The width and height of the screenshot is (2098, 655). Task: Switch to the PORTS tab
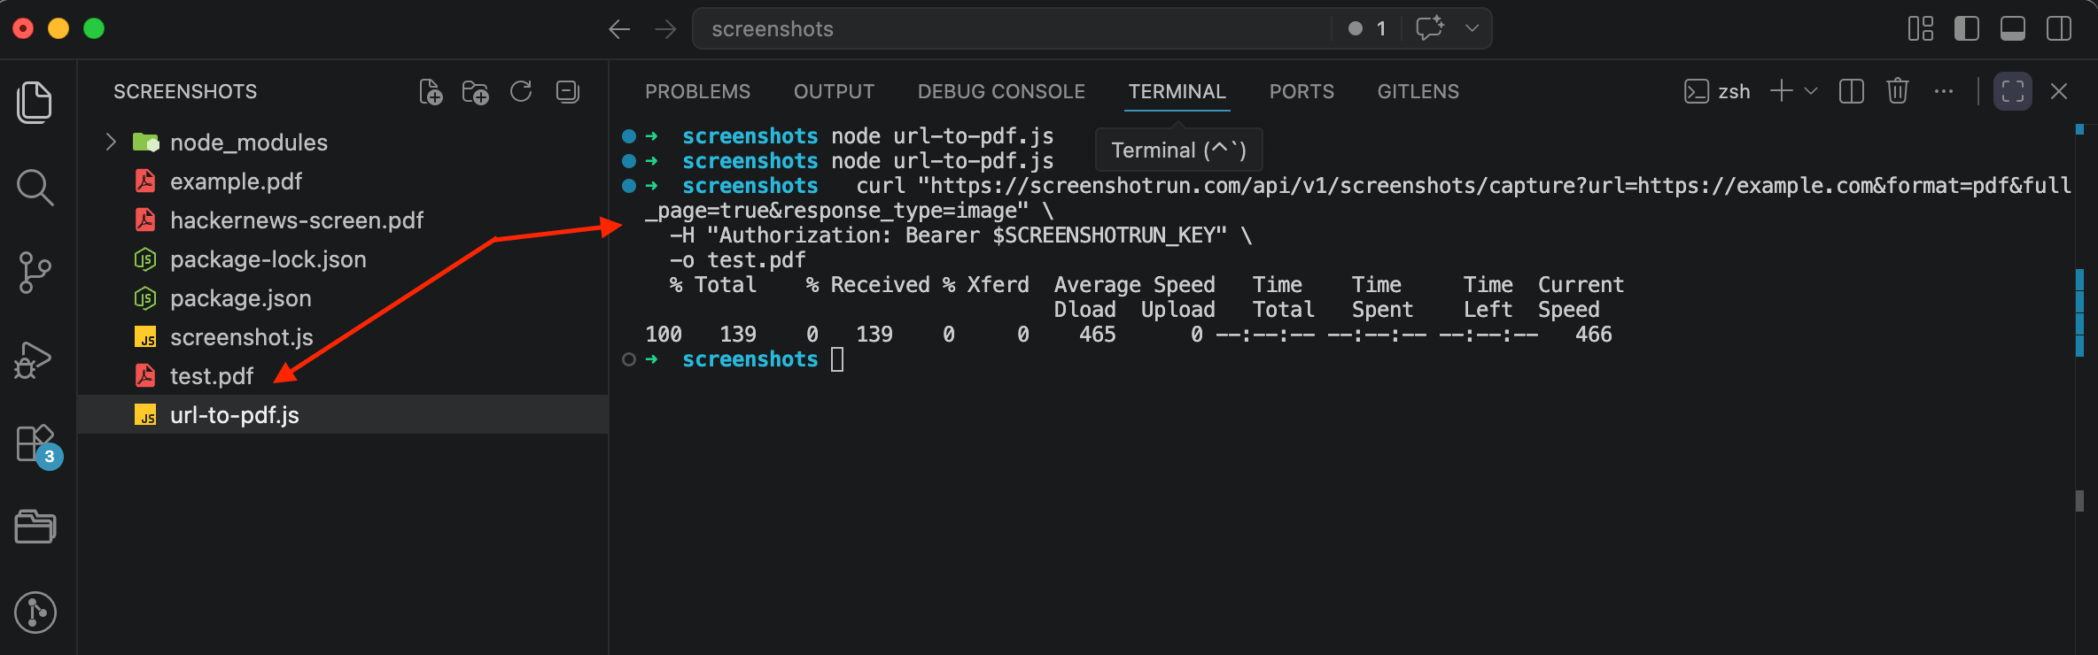(1302, 91)
